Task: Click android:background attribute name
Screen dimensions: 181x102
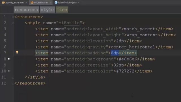Action: (x=90, y=59)
